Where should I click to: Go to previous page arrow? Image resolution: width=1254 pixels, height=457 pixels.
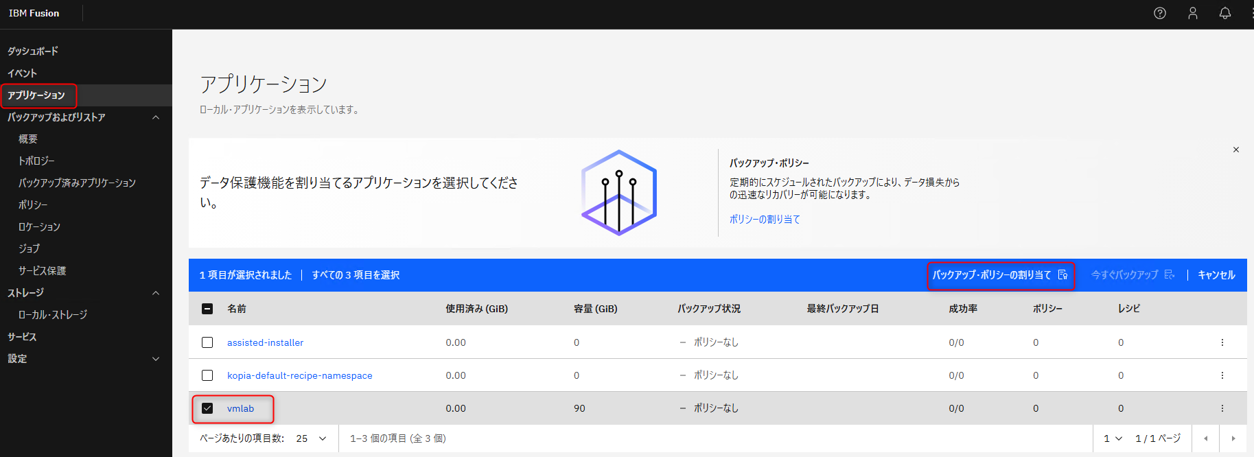click(1206, 438)
